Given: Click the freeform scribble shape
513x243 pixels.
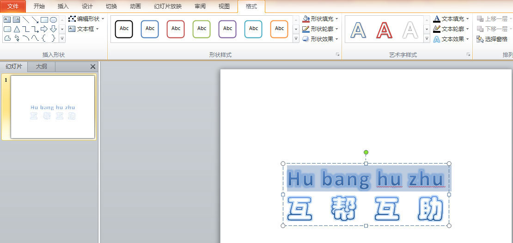Looking at the screenshot, I should [x=17, y=38].
